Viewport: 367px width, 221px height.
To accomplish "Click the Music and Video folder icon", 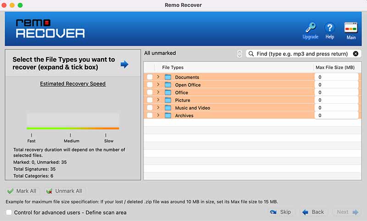I will pyautogui.click(x=168, y=108).
